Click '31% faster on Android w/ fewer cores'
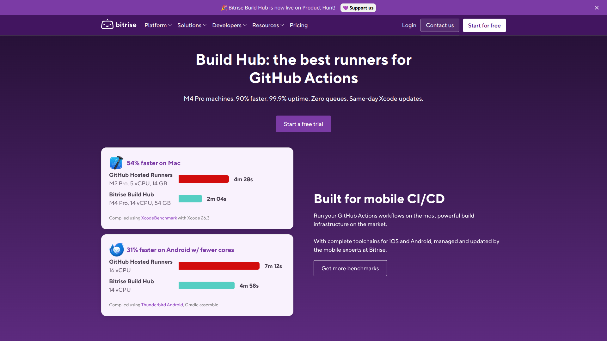 click(180, 250)
